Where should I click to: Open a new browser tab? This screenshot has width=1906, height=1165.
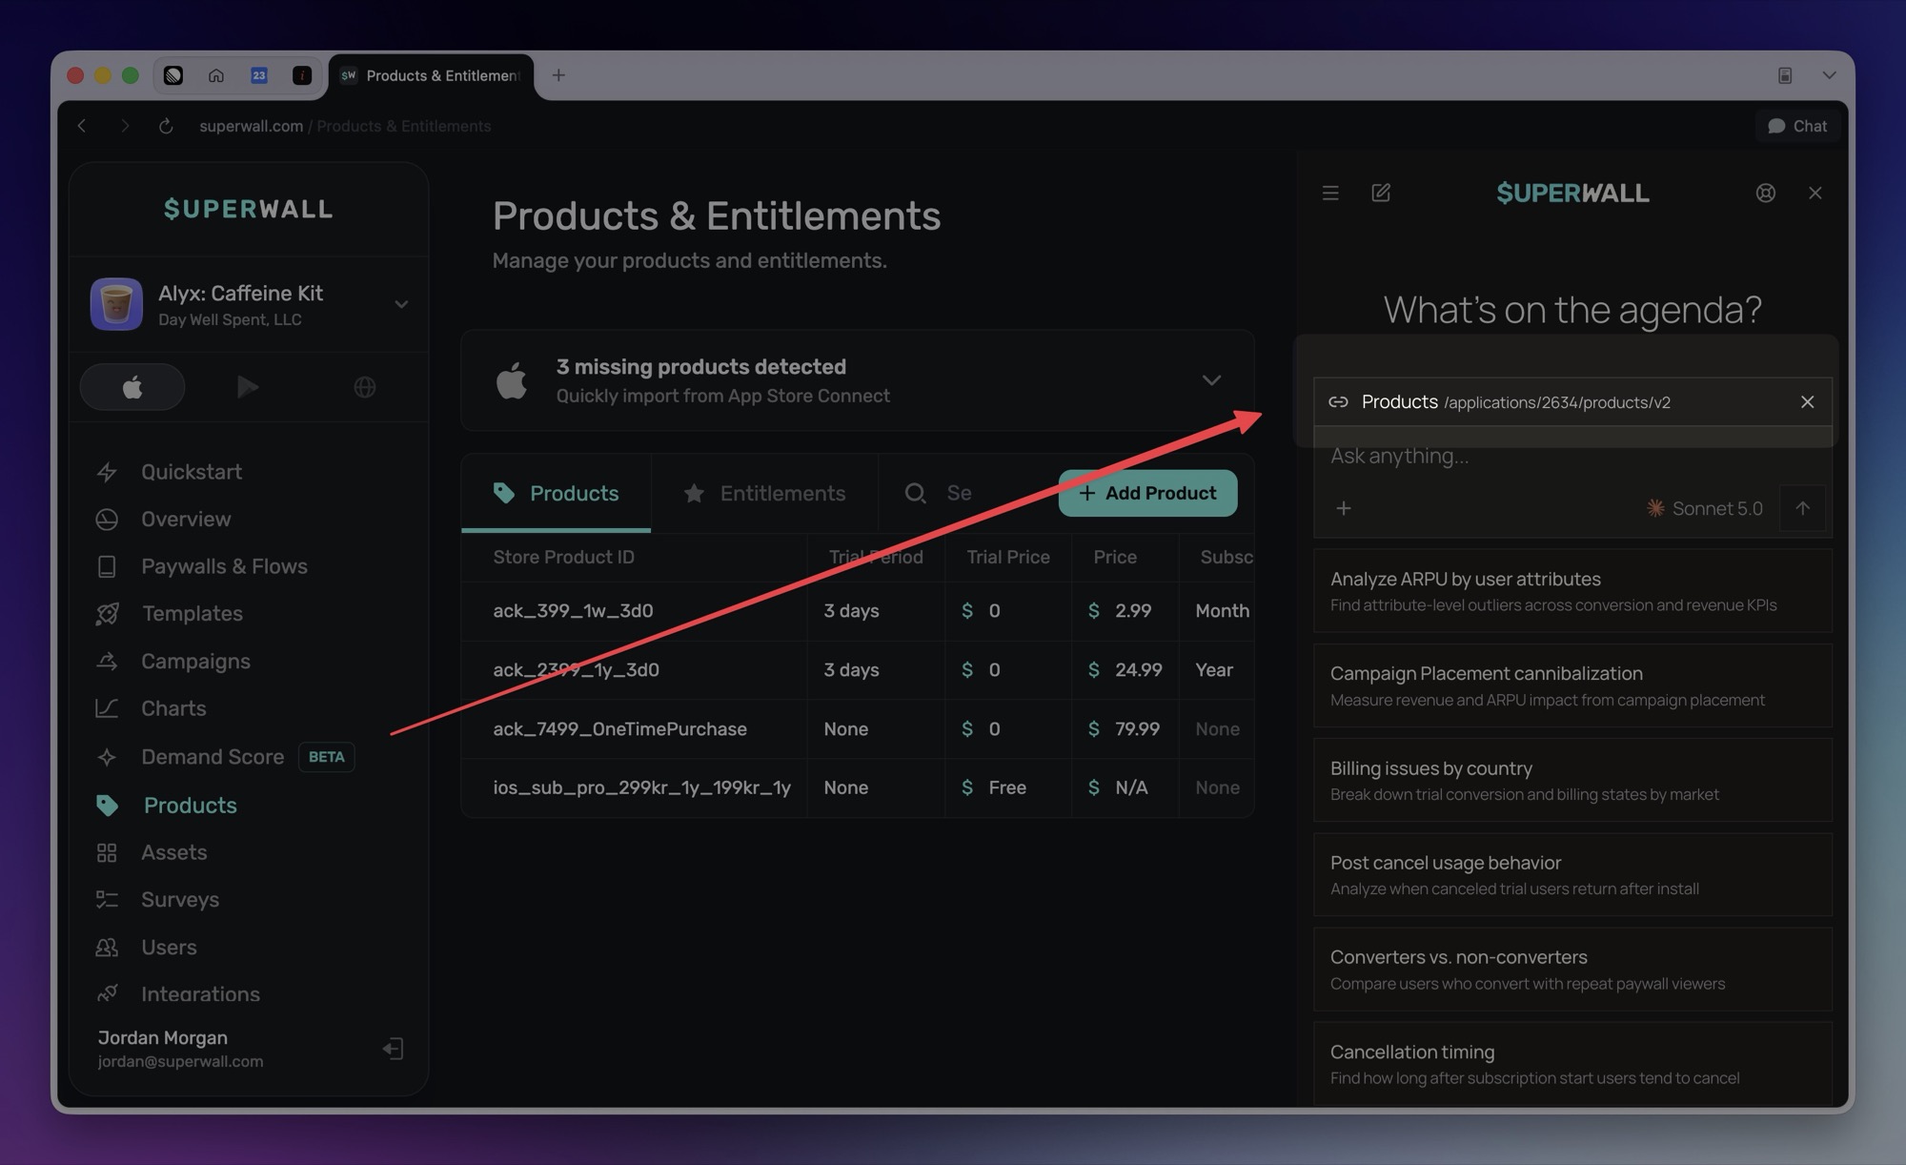point(558,75)
